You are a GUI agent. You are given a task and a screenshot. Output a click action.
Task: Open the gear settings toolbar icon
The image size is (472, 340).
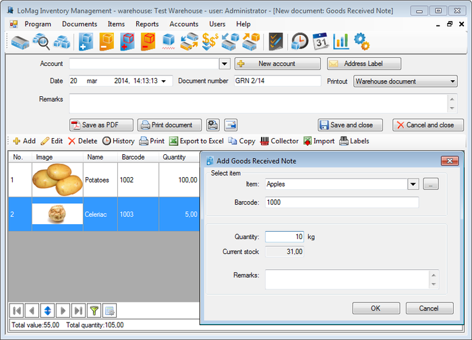(361, 42)
